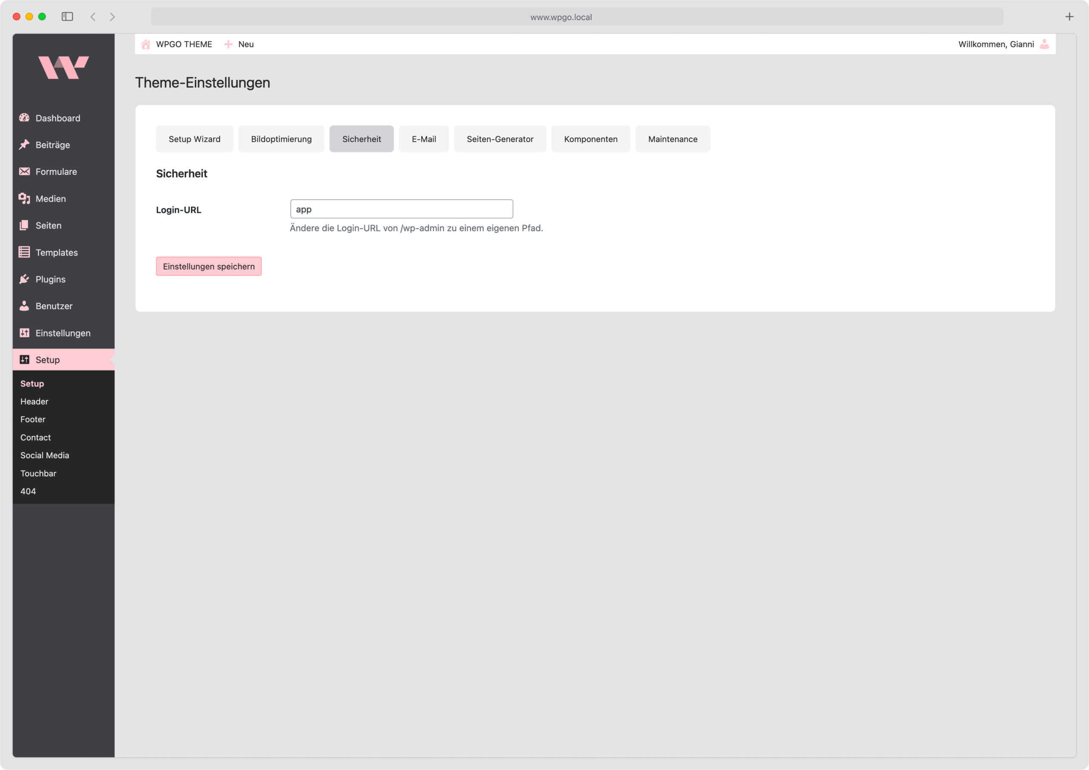Navigate to the 404 settings page
This screenshot has height=770, width=1089.
[x=28, y=491]
